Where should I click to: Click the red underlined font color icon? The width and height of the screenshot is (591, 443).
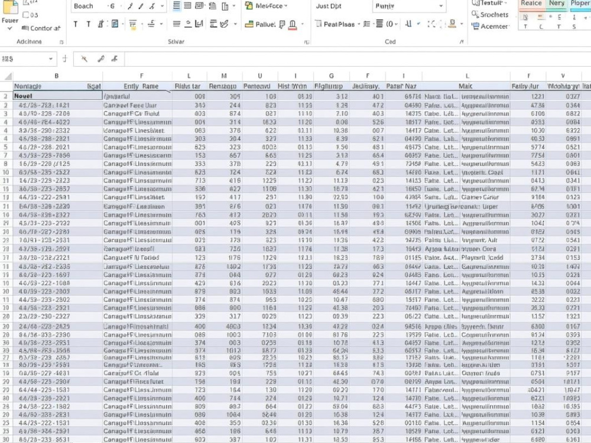(293, 25)
